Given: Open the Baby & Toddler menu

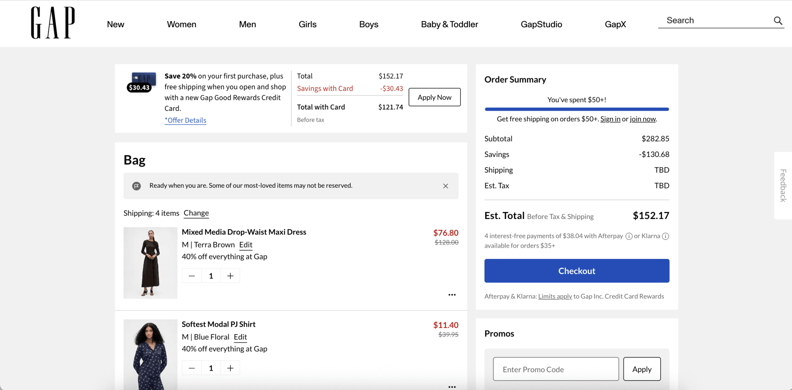Looking at the screenshot, I should [x=449, y=24].
